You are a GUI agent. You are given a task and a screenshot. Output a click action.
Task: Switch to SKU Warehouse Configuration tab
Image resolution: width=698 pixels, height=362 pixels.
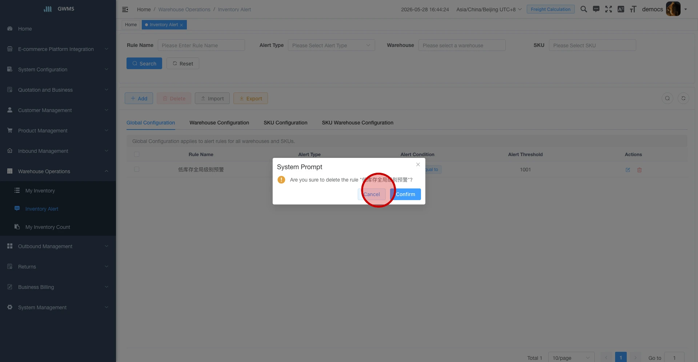pyautogui.click(x=358, y=123)
